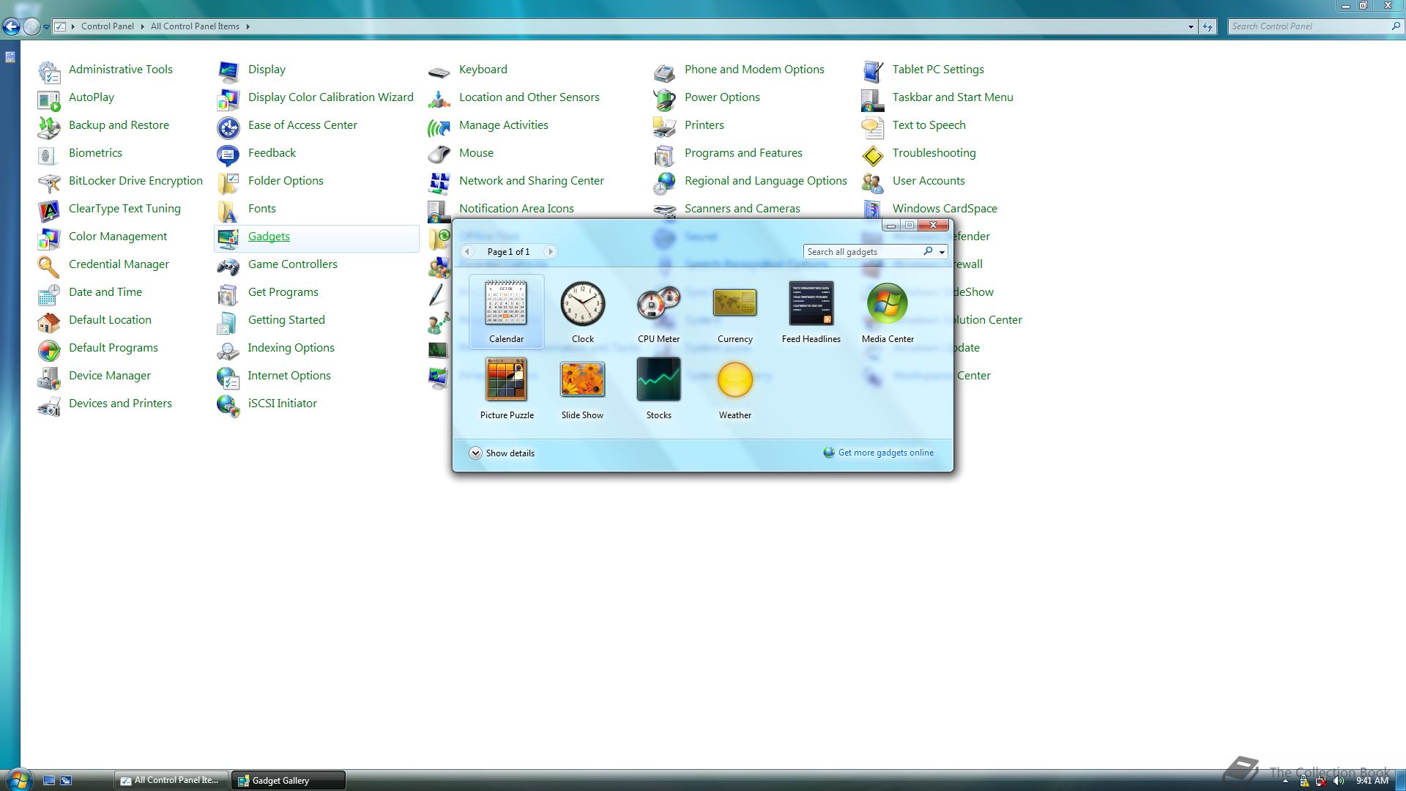Open the ClearType Text Tuning icon
The height and width of the screenshot is (791, 1406).
tap(49, 210)
